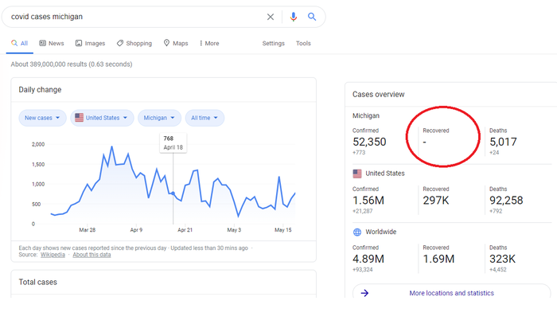
Task: Open the Tools options
Action: click(x=303, y=44)
